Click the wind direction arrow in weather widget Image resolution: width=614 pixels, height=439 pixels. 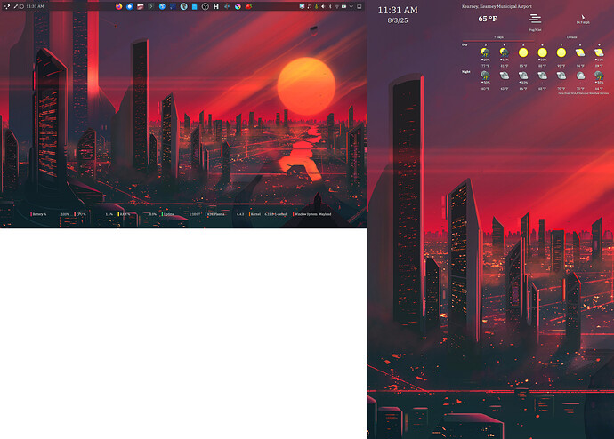click(x=583, y=16)
